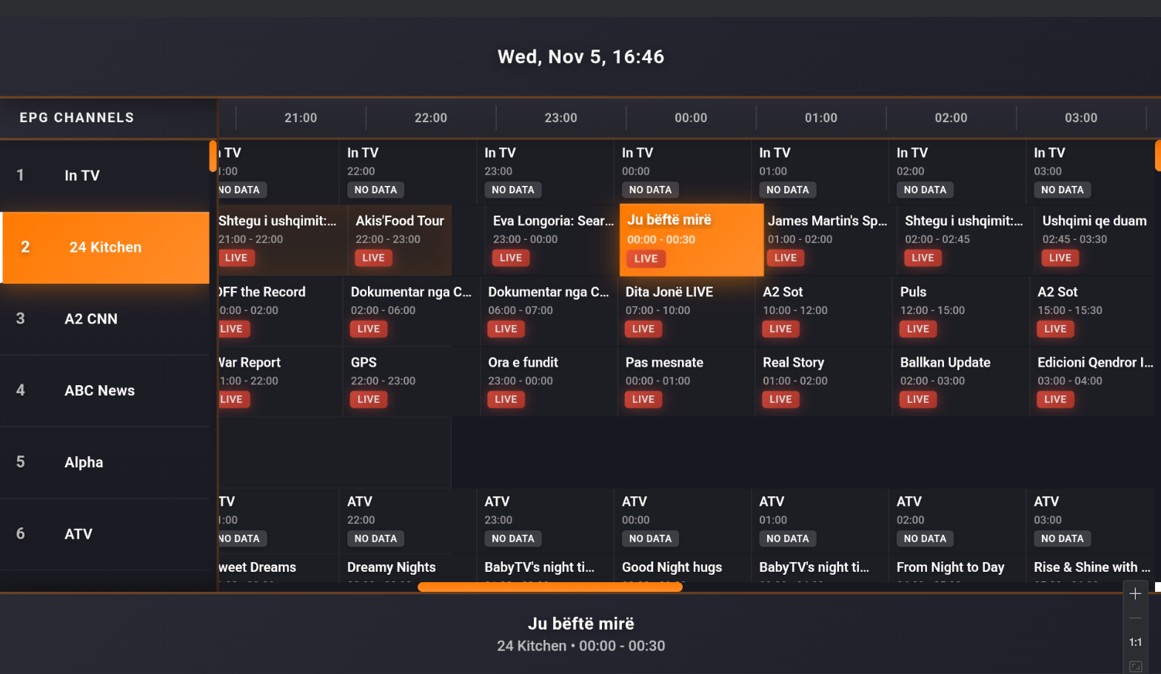Open the highlighted Ju bëftë mirë program
The height and width of the screenshot is (674, 1161).
coord(691,239)
